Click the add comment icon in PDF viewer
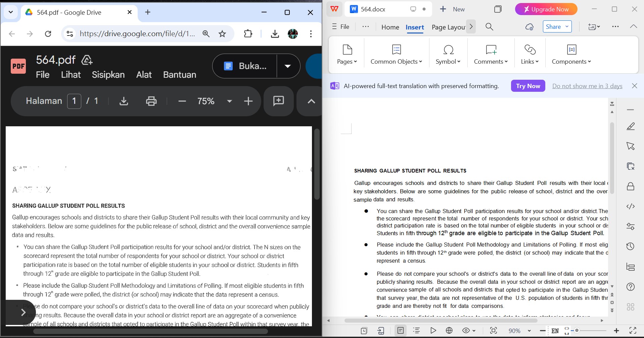644x338 pixels. (x=278, y=101)
